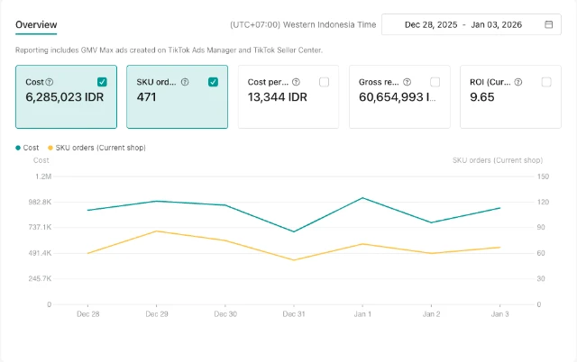The image size is (577, 362).
Task: Open the calendar icon in date picker
Action: [x=549, y=24]
